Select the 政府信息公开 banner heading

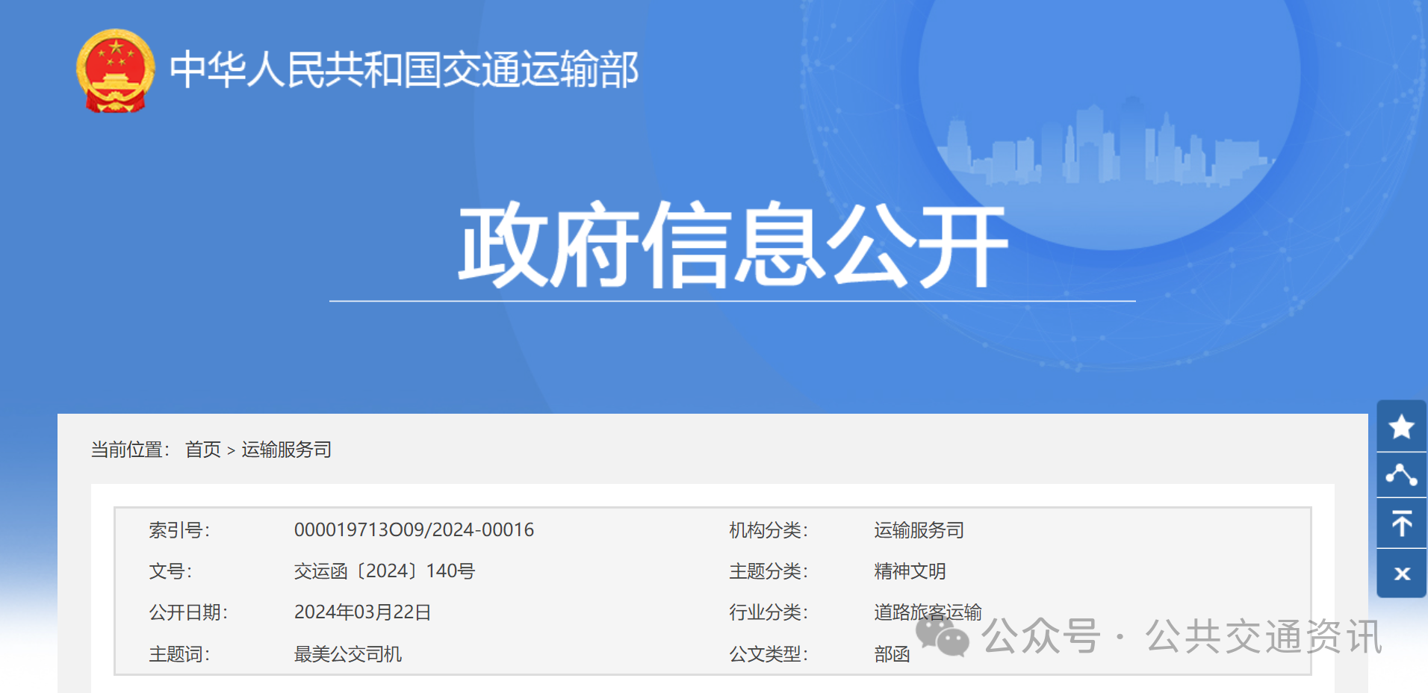(x=732, y=245)
